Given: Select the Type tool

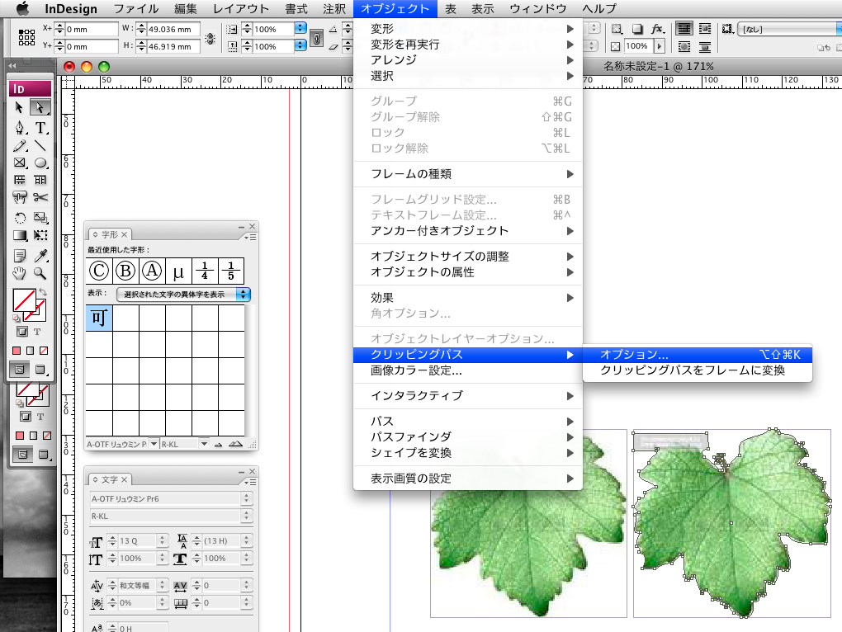Looking at the screenshot, I should (40, 127).
